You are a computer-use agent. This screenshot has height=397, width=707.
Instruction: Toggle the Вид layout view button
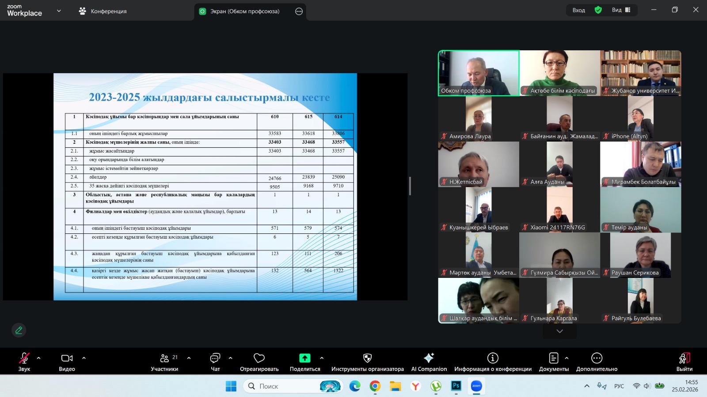(x=621, y=10)
